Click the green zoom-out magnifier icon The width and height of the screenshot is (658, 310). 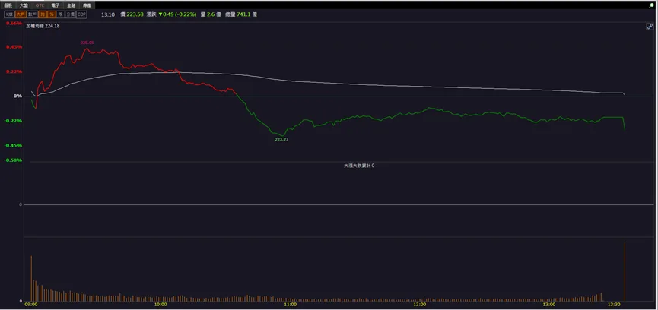click(651, 5)
